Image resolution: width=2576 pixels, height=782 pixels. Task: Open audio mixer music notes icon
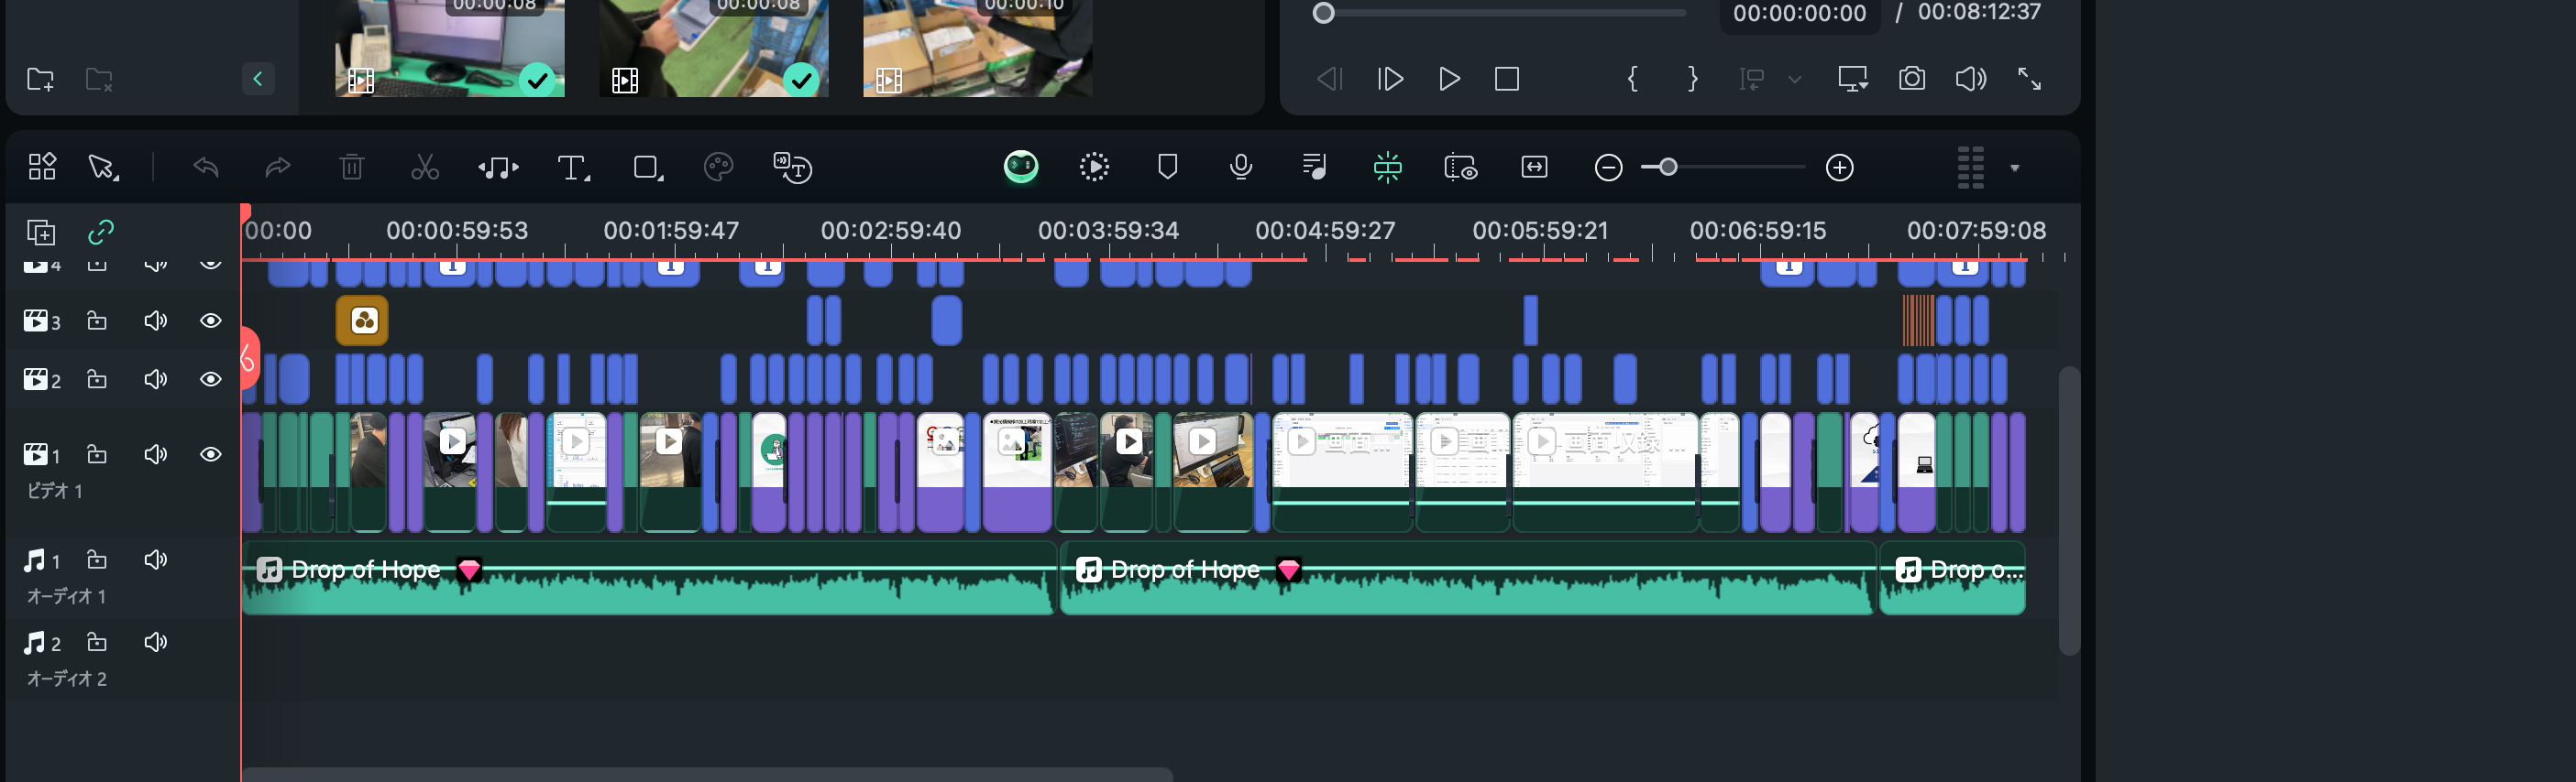[x=1314, y=167]
